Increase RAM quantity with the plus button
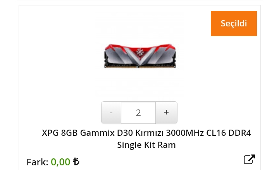The height and width of the screenshot is (170, 279). coord(166,113)
